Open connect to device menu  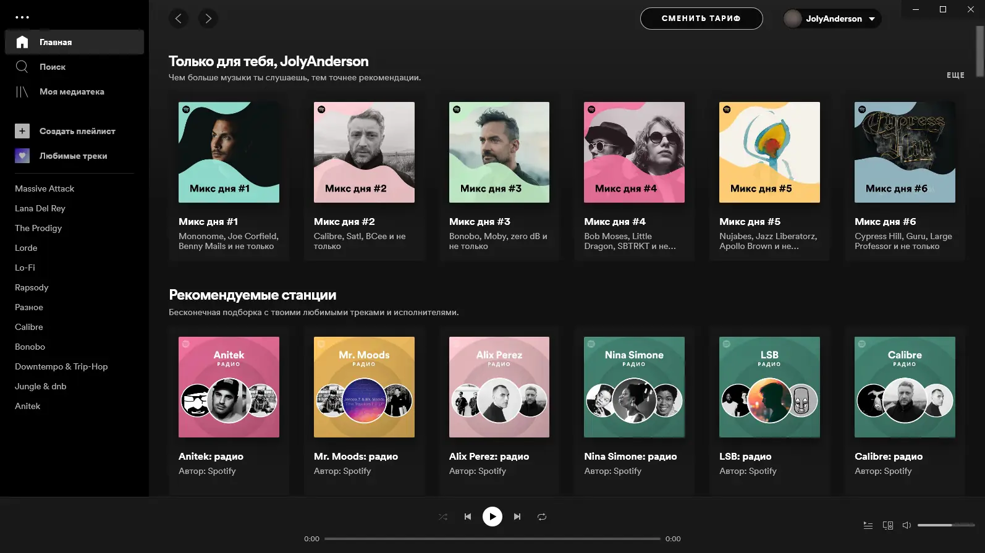tap(888, 525)
